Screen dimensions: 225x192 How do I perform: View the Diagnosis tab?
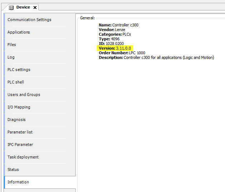click(16, 120)
